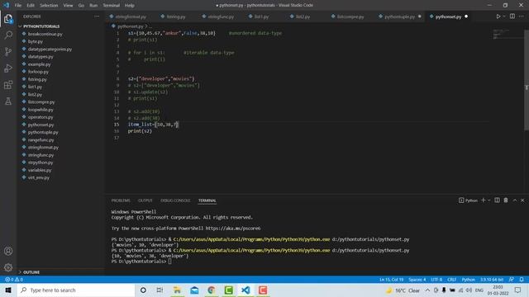529x297 pixels.
Task: Open the Search view in activity bar
Action: point(8,35)
